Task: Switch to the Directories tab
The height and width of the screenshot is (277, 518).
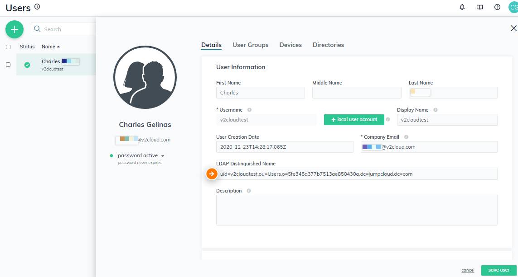Action: [329, 45]
